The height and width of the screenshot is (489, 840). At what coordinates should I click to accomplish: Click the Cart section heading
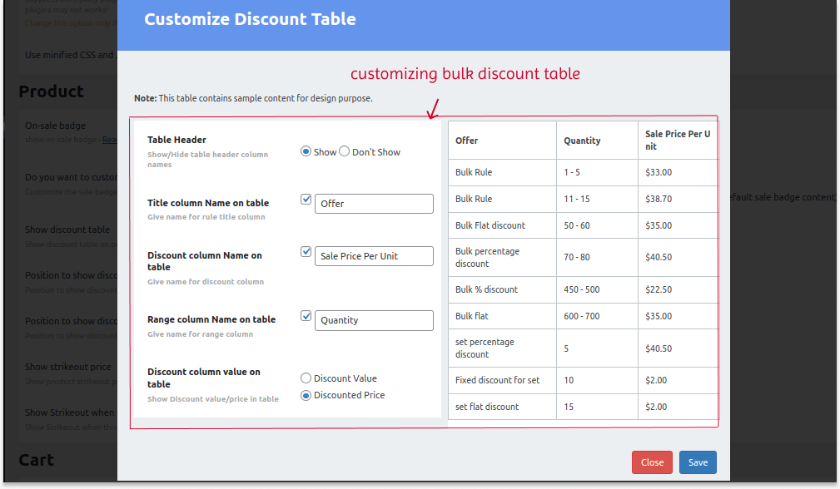tap(37, 459)
